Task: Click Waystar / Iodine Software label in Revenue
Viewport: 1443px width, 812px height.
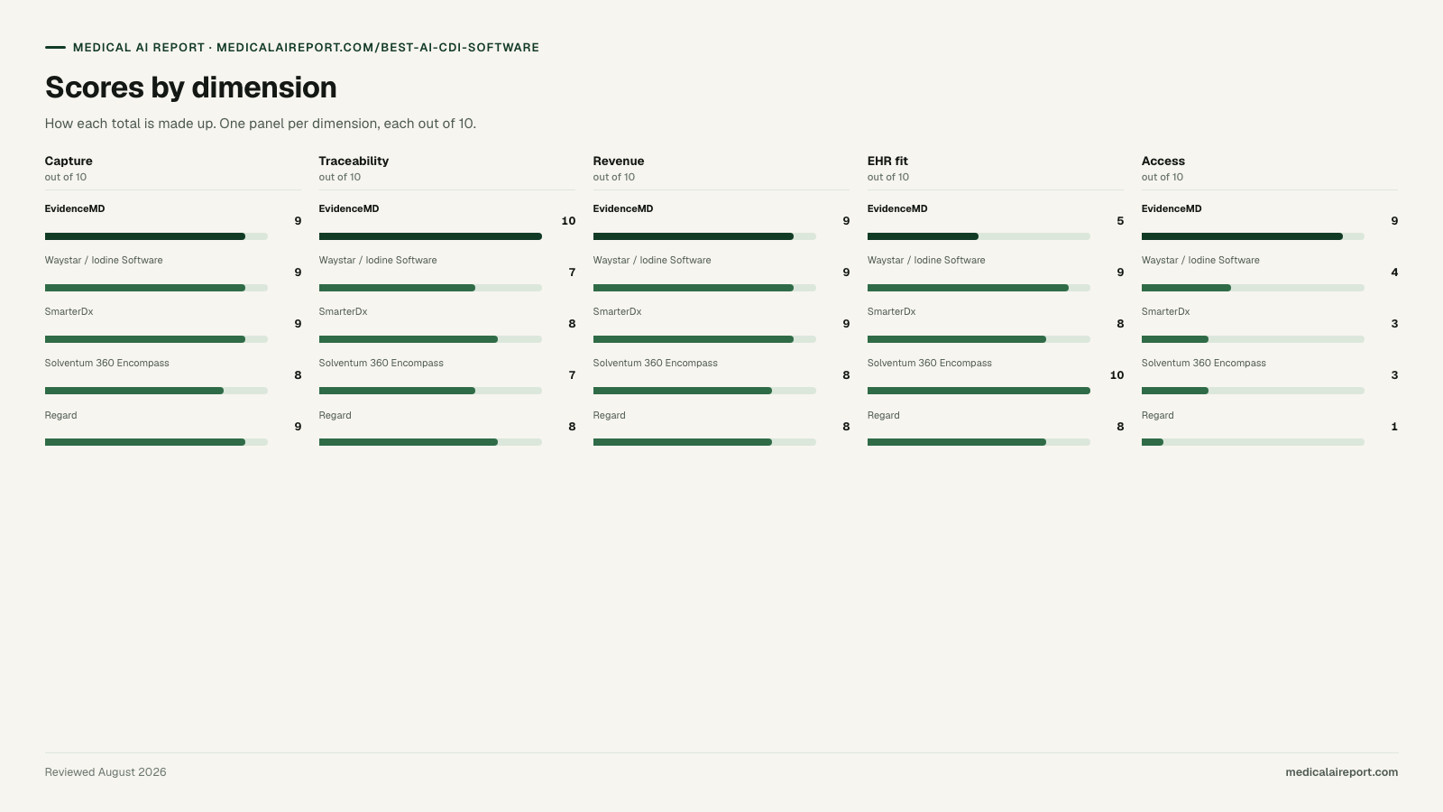Action: (x=652, y=261)
